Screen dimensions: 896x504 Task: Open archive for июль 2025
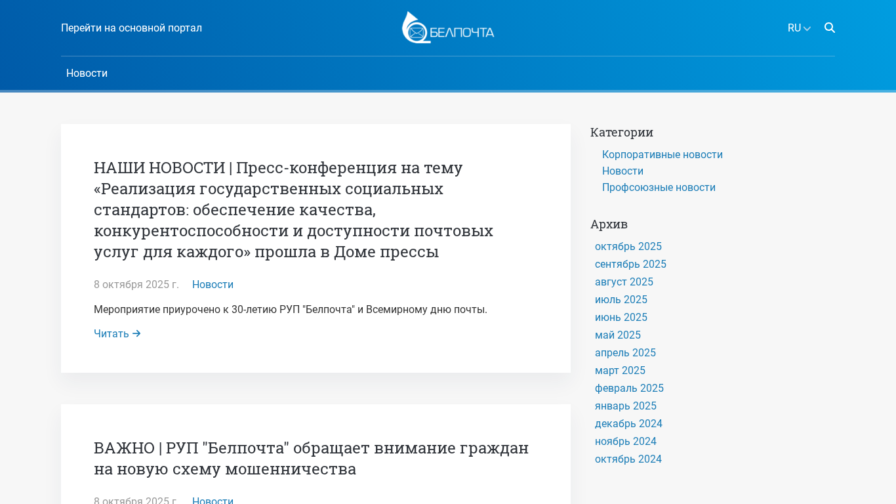(621, 299)
